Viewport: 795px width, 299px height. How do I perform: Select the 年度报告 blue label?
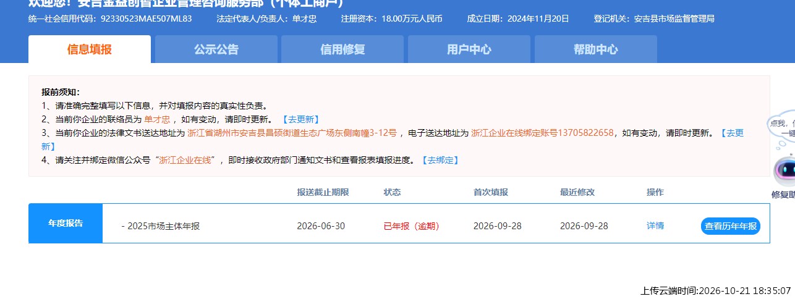pos(66,223)
